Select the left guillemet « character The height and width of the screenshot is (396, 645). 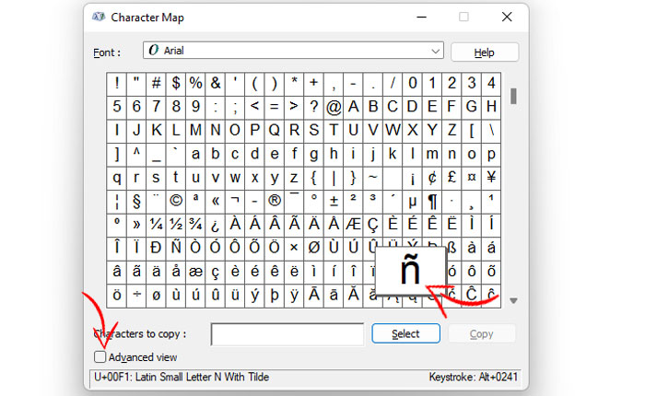(x=215, y=202)
